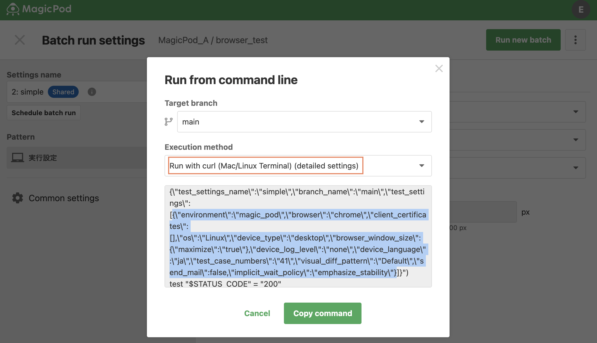Open Common settings section
This screenshot has width=597, height=343.
coord(64,198)
